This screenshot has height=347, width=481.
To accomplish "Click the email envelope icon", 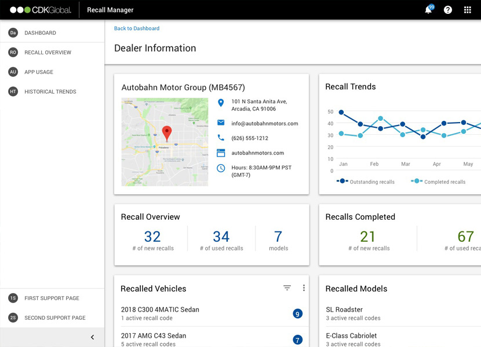I will [x=221, y=123].
